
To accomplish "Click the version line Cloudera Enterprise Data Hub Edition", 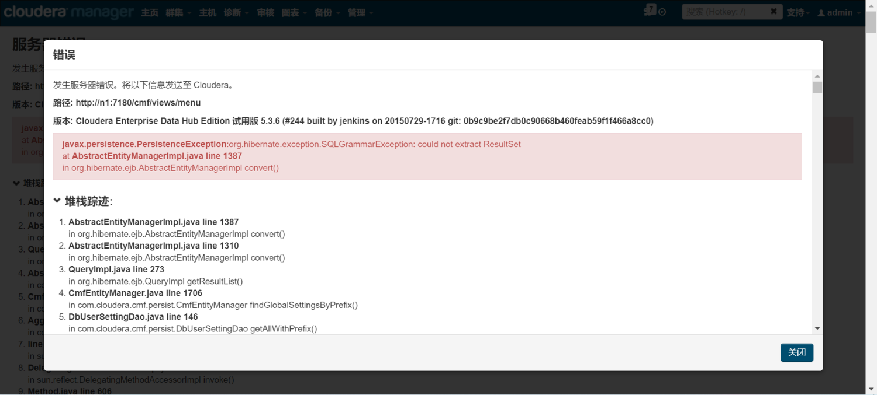I will coord(353,121).
